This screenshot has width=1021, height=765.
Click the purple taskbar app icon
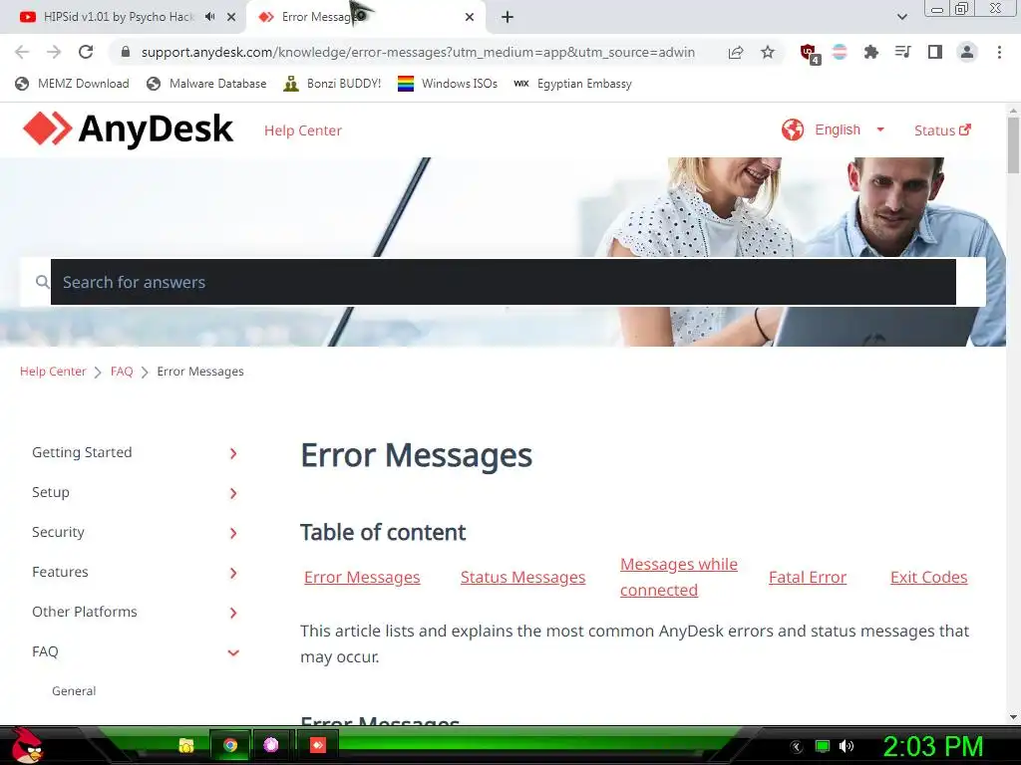[271, 745]
